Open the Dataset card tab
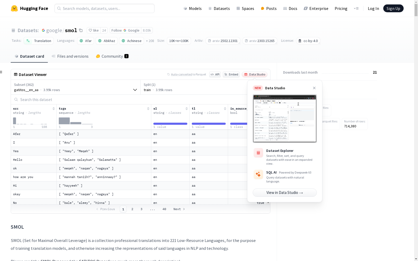The width and height of the screenshot is (418, 261). [x=29, y=56]
